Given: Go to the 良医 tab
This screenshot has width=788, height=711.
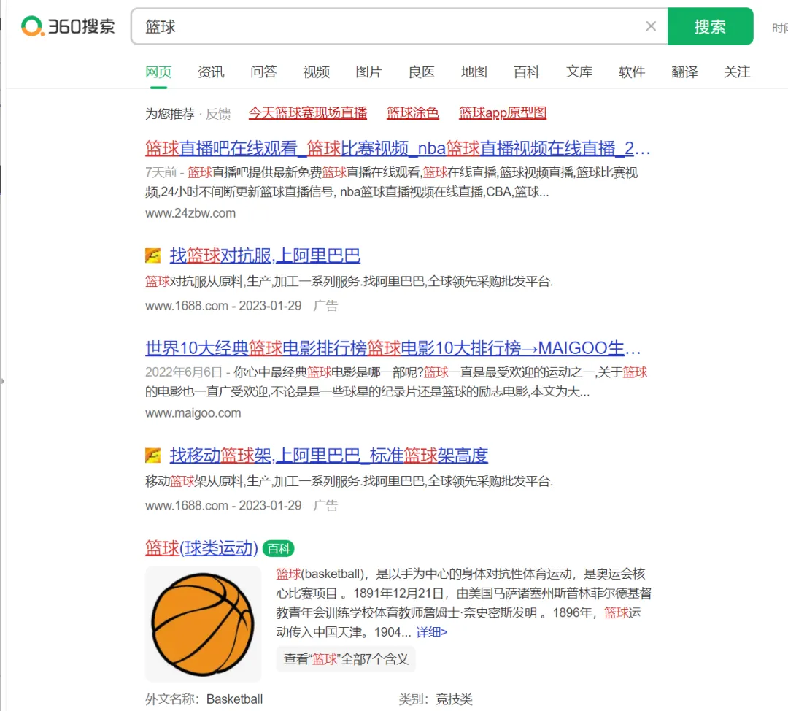Looking at the screenshot, I should [421, 72].
